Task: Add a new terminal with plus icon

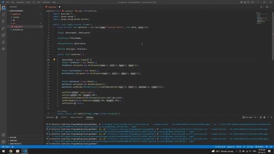Action: tap(255, 117)
